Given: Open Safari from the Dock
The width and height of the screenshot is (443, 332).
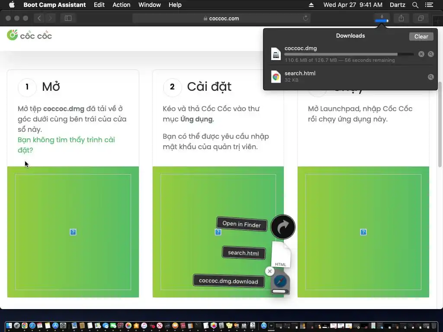Looking at the screenshot, I should 32,326.
